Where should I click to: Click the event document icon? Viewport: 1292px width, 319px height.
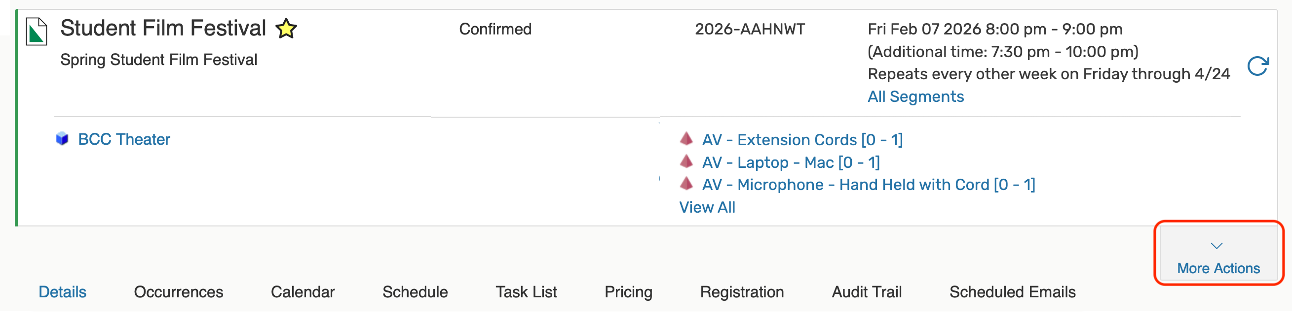coord(36,32)
